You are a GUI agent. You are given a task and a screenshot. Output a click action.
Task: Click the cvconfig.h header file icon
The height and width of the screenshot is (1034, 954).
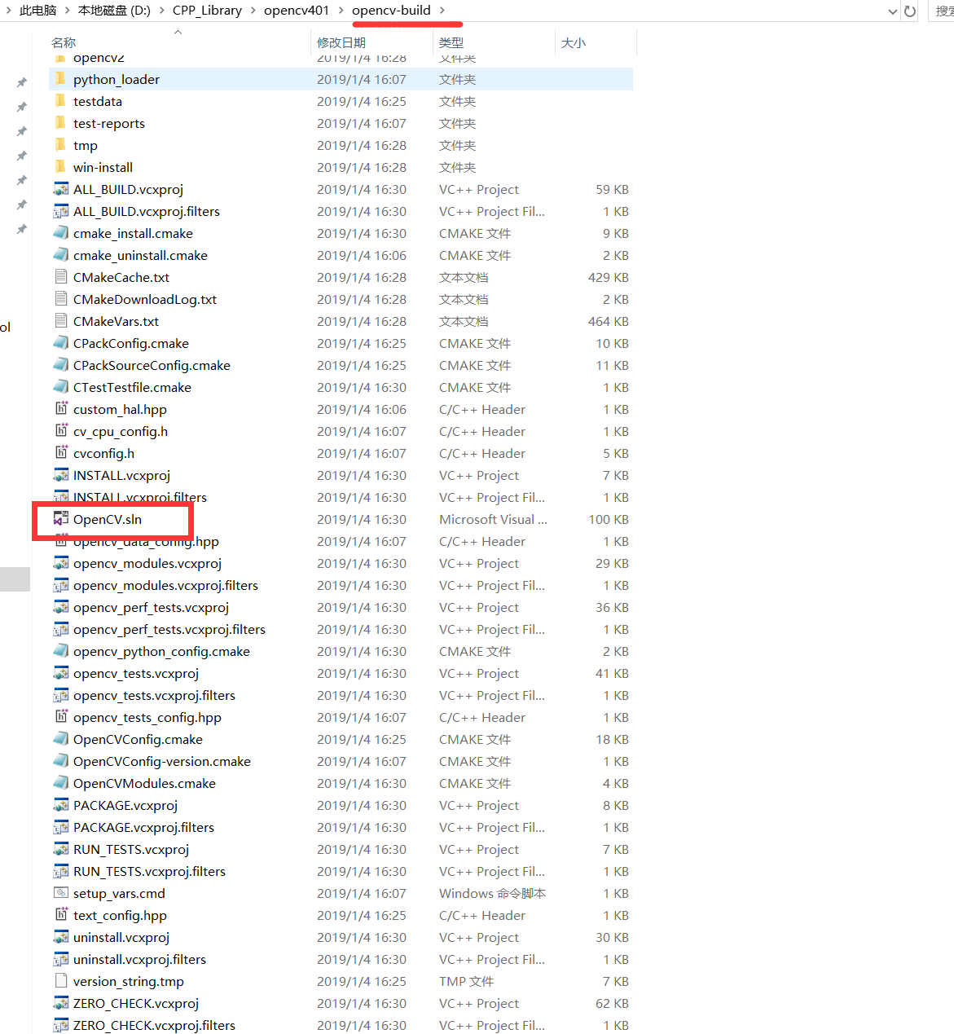[61, 453]
